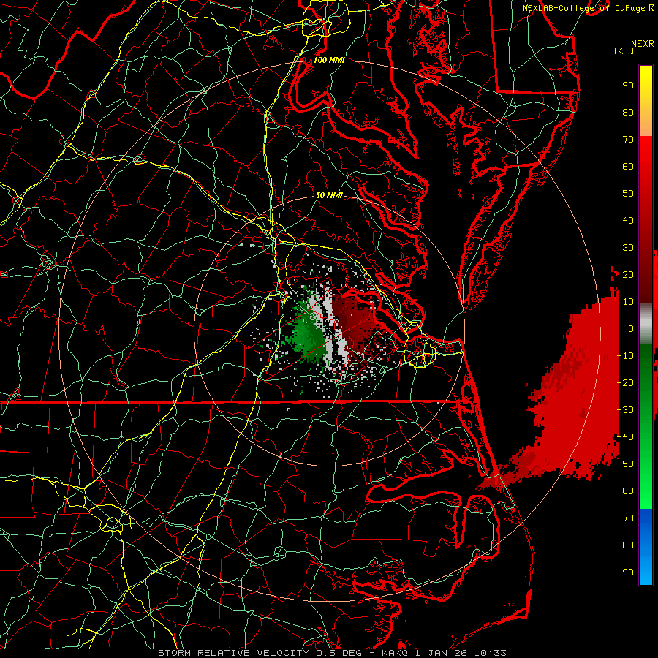Screen dimensions: 658x658
Task: Click the positive 40 value on velocity scale
Action: (x=628, y=220)
